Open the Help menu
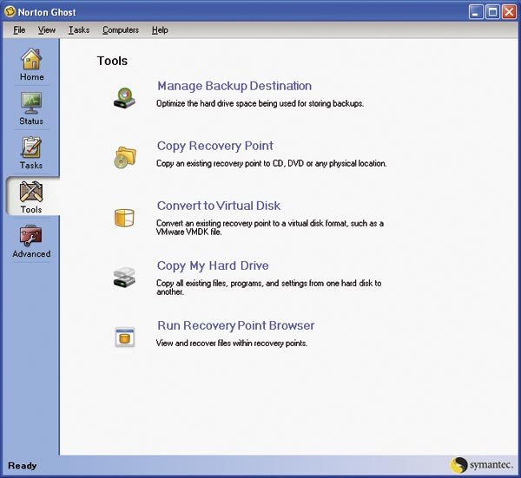521x478 pixels. 160,29
